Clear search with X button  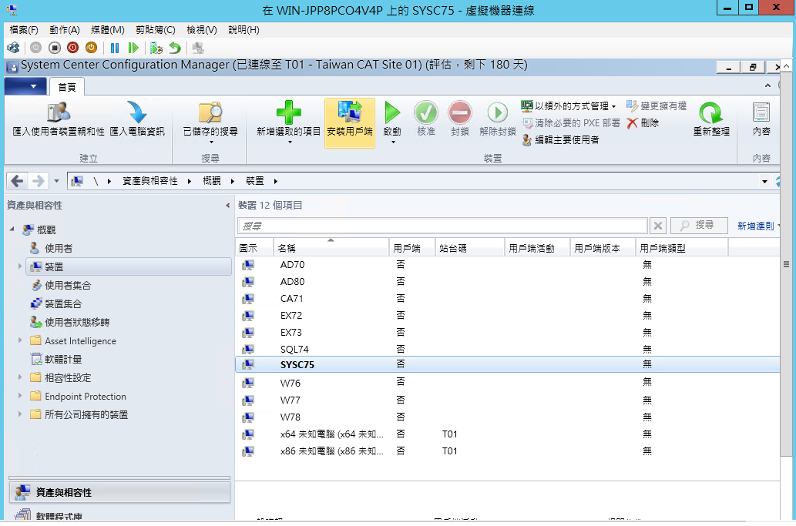(x=658, y=225)
